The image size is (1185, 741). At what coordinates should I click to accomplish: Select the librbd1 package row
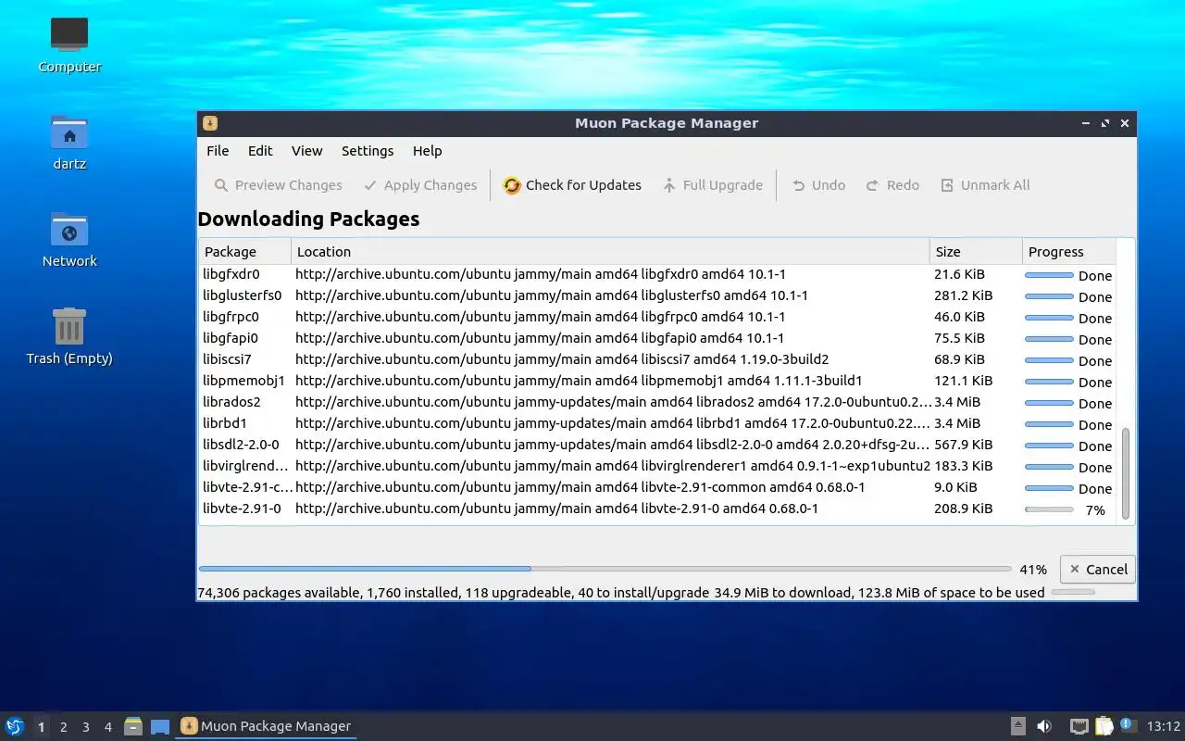[x=656, y=423]
